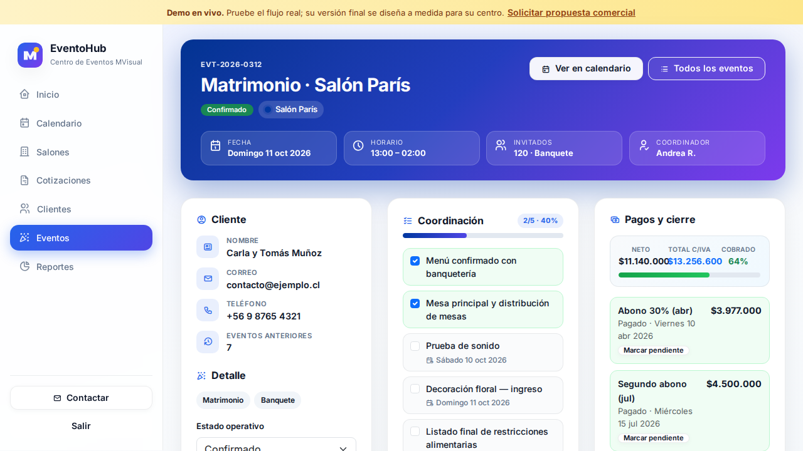Image resolution: width=803 pixels, height=451 pixels.
Task: Mark Segundo abono (jul) as pendiente
Action: (x=654, y=438)
